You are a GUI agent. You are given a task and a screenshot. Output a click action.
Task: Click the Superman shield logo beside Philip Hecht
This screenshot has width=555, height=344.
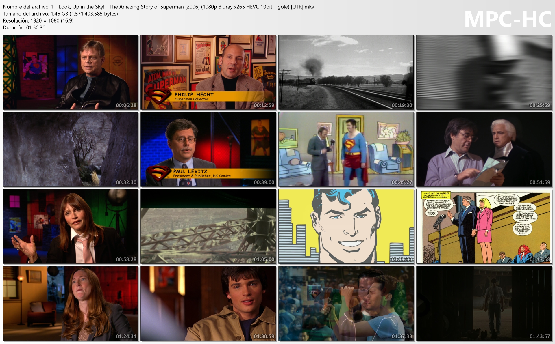tap(158, 97)
